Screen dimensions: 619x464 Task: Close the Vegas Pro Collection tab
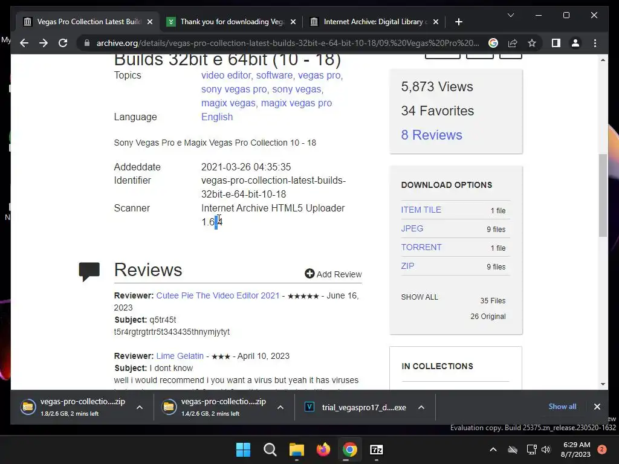click(x=150, y=22)
